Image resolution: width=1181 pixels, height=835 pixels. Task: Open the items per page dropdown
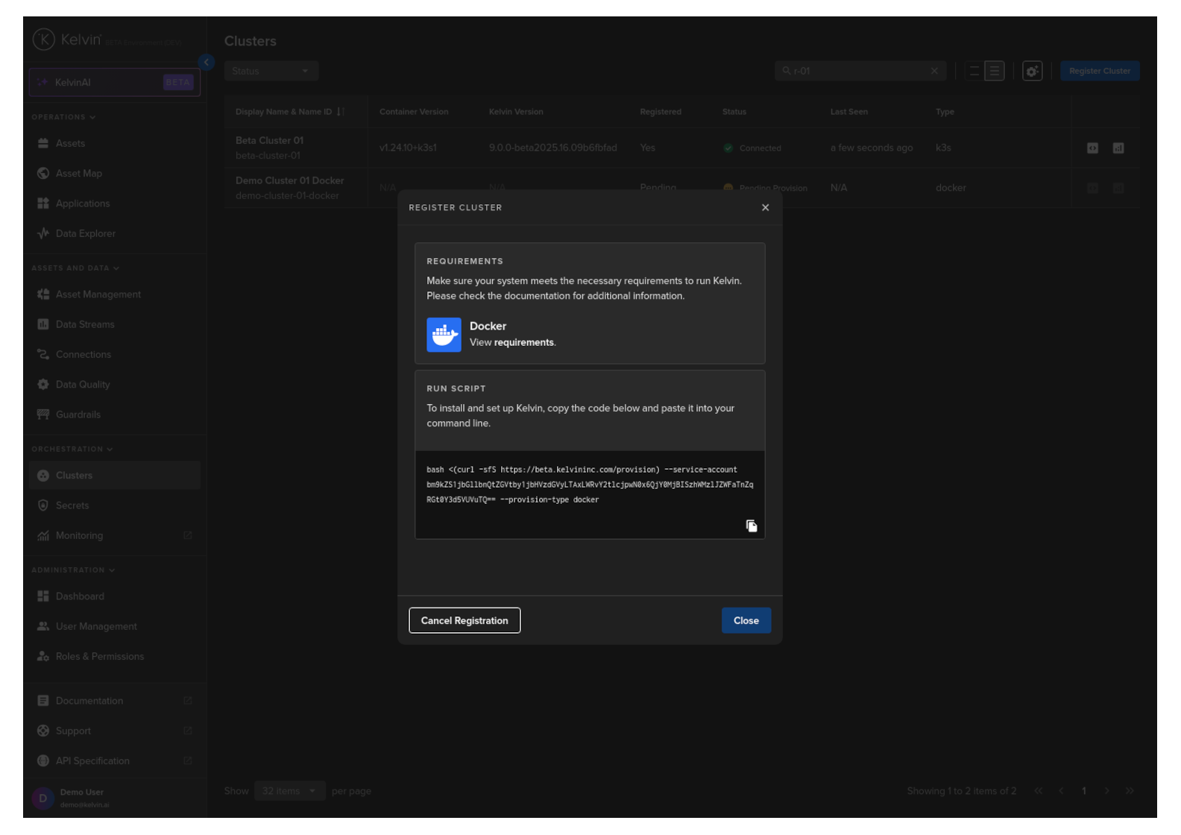pos(289,791)
